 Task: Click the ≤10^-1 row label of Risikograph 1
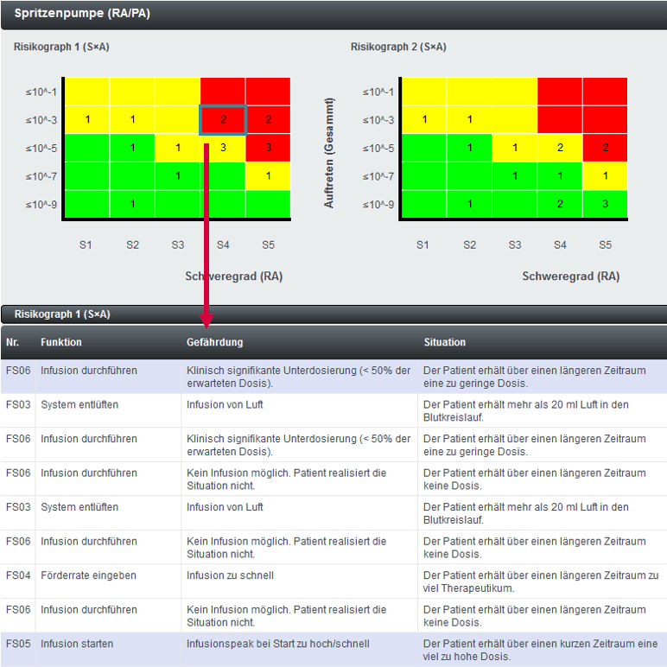point(41,92)
